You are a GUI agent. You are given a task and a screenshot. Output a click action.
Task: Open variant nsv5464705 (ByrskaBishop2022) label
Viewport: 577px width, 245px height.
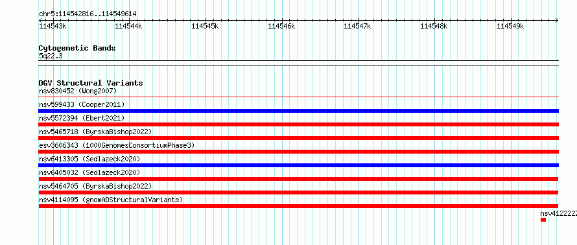(x=95, y=186)
